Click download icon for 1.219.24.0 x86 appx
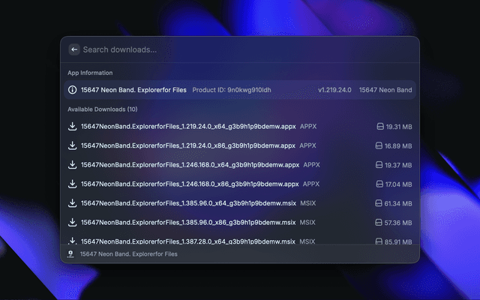Image resolution: width=480 pixels, height=300 pixels. coord(73,145)
